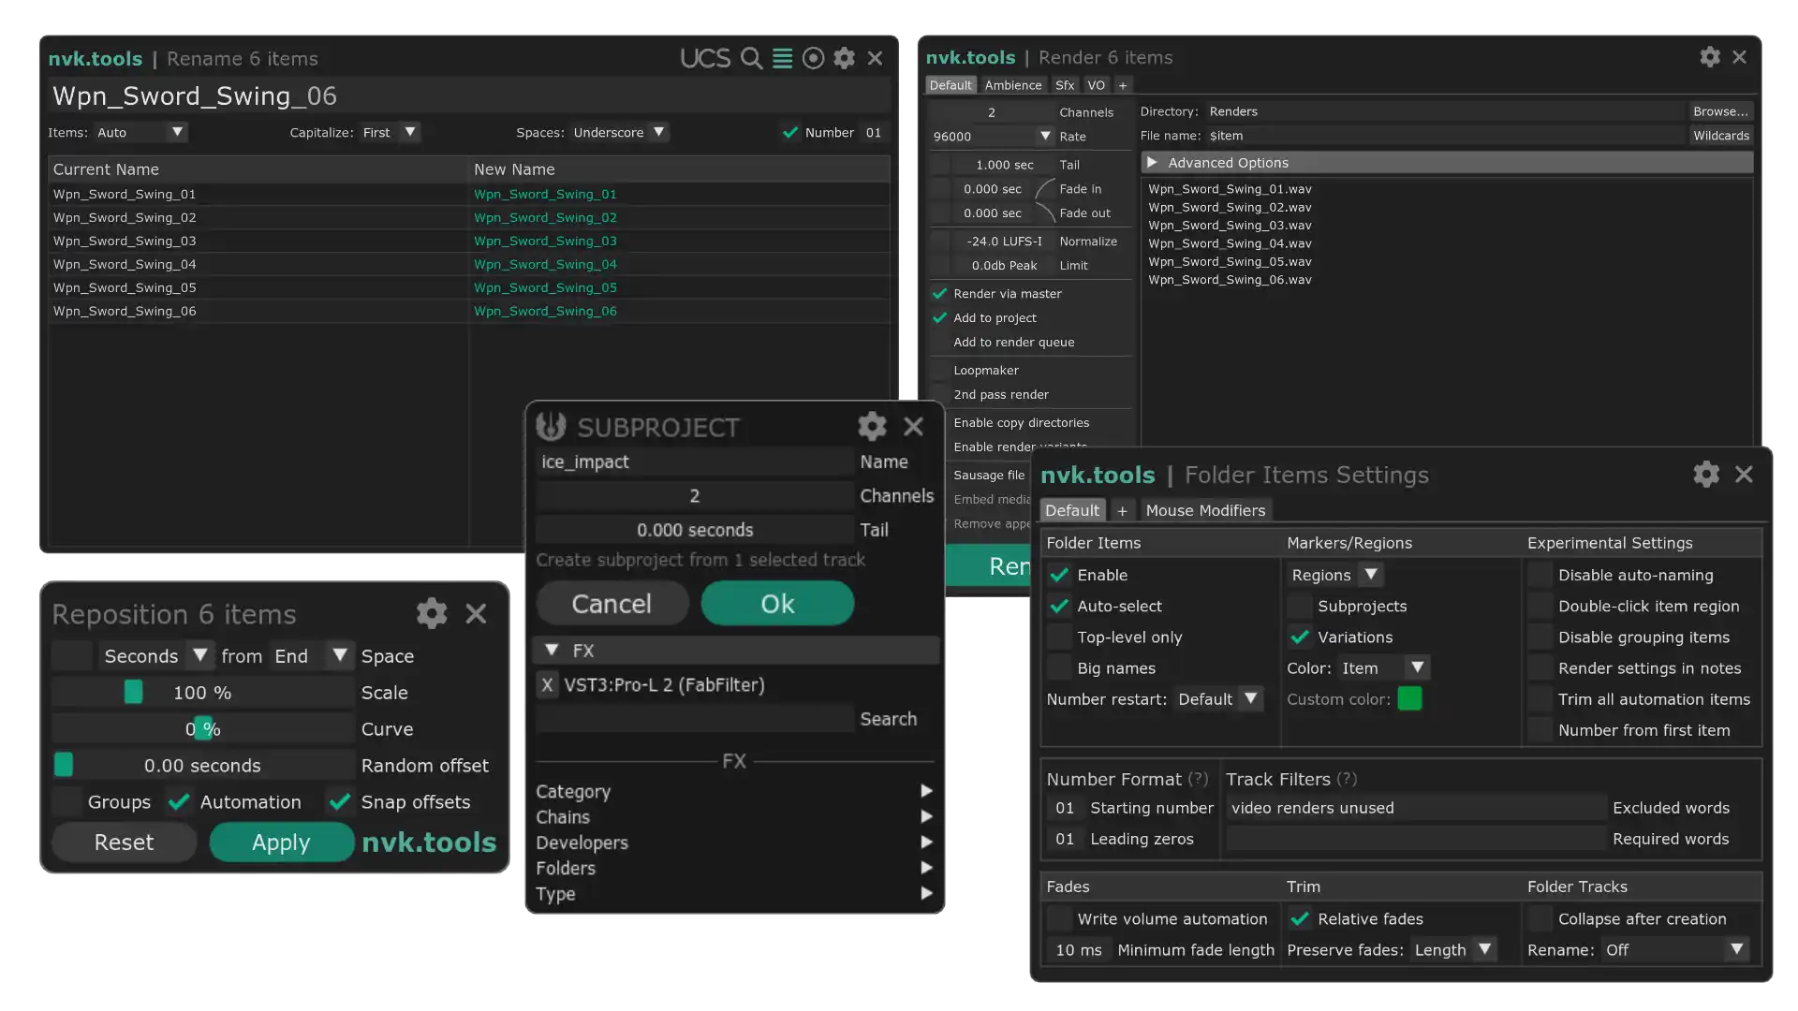Uncheck Variations in Folder Items
The image size is (1798, 1011).
tap(1300, 637)
